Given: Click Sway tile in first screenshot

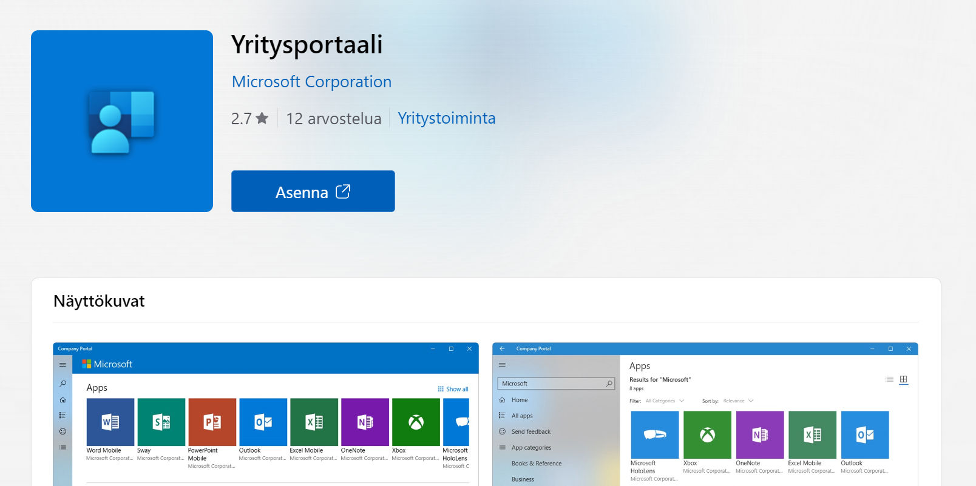Looking at the screenshot, I should (161, 422).
